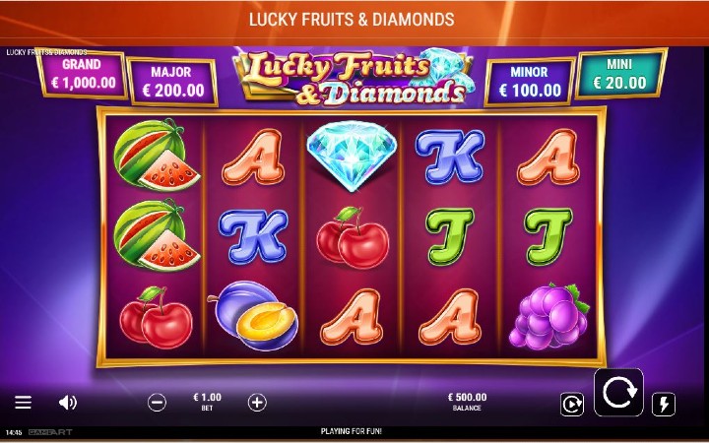Decrease the bet with minus button
Viewport: 709px width, 443px height.
click(157, 403)
